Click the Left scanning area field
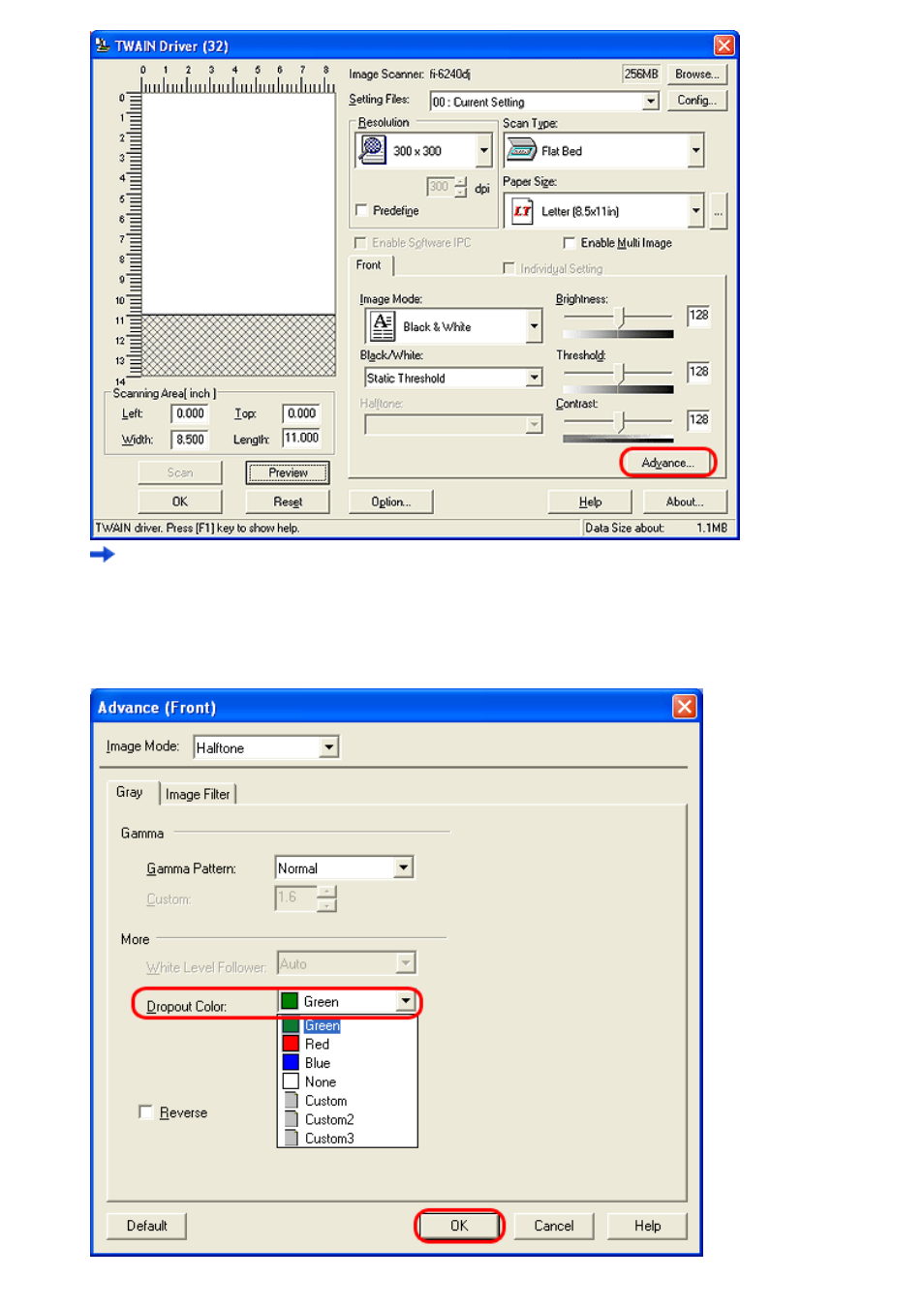This screenshot has width=924, height=1308. tap(190, 413)
